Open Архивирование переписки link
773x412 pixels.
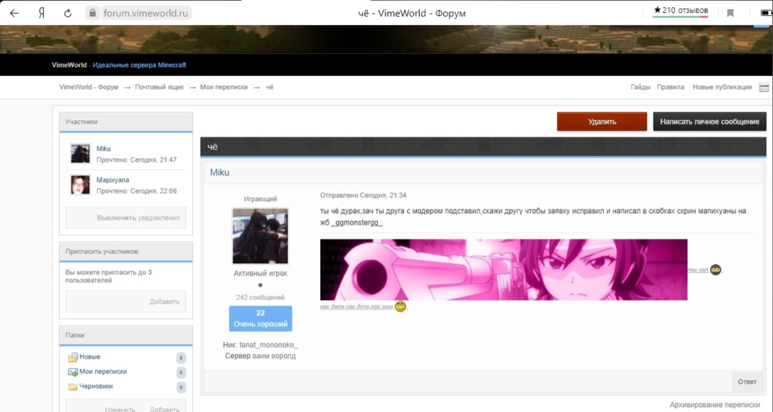click(x=715, y=405)
